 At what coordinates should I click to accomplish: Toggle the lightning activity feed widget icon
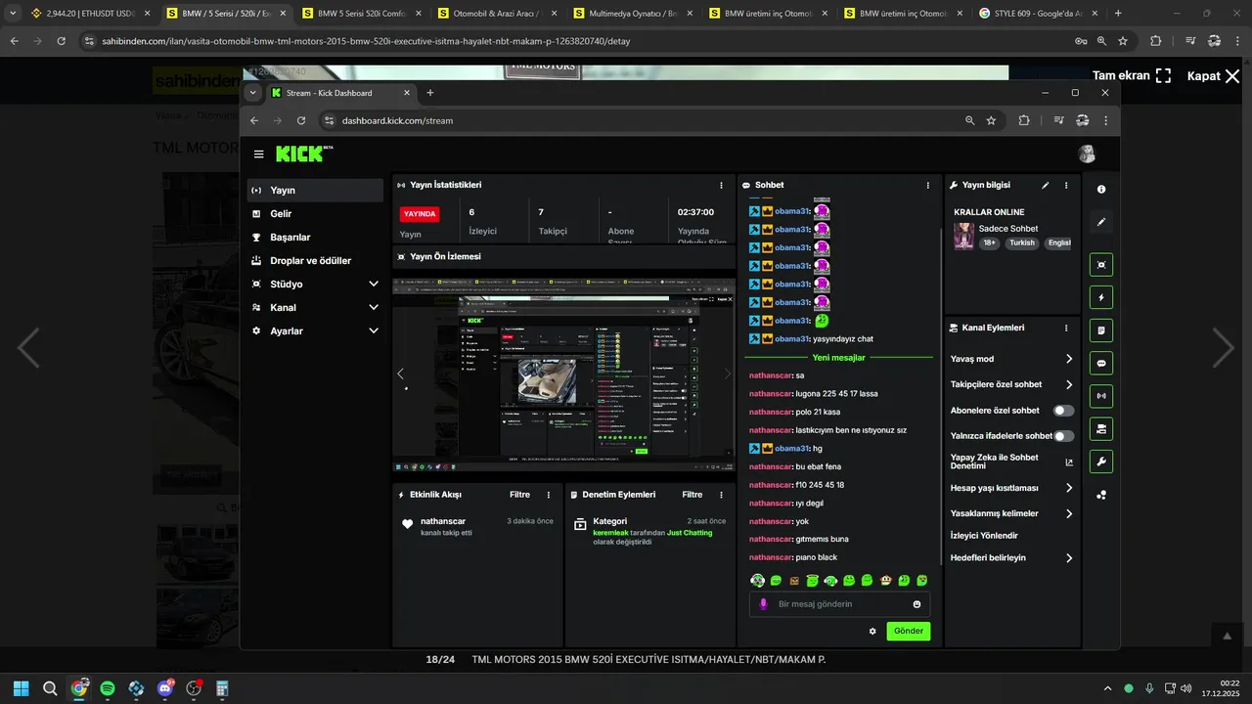click(x=1101, y=297)
